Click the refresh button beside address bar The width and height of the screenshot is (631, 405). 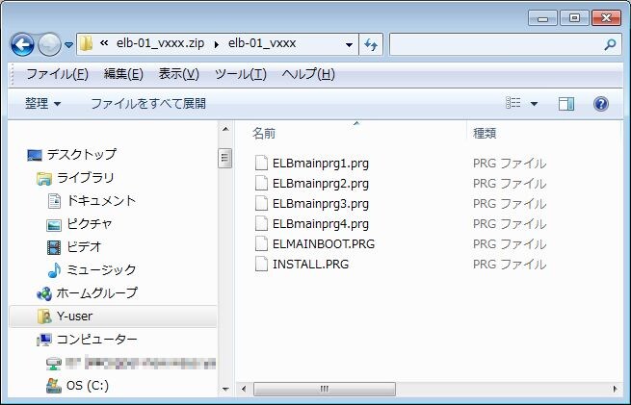pos(372,44)
